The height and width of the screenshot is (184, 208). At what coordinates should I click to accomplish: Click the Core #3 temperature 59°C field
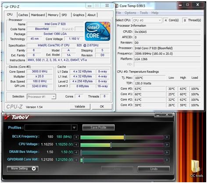point(150,105)
